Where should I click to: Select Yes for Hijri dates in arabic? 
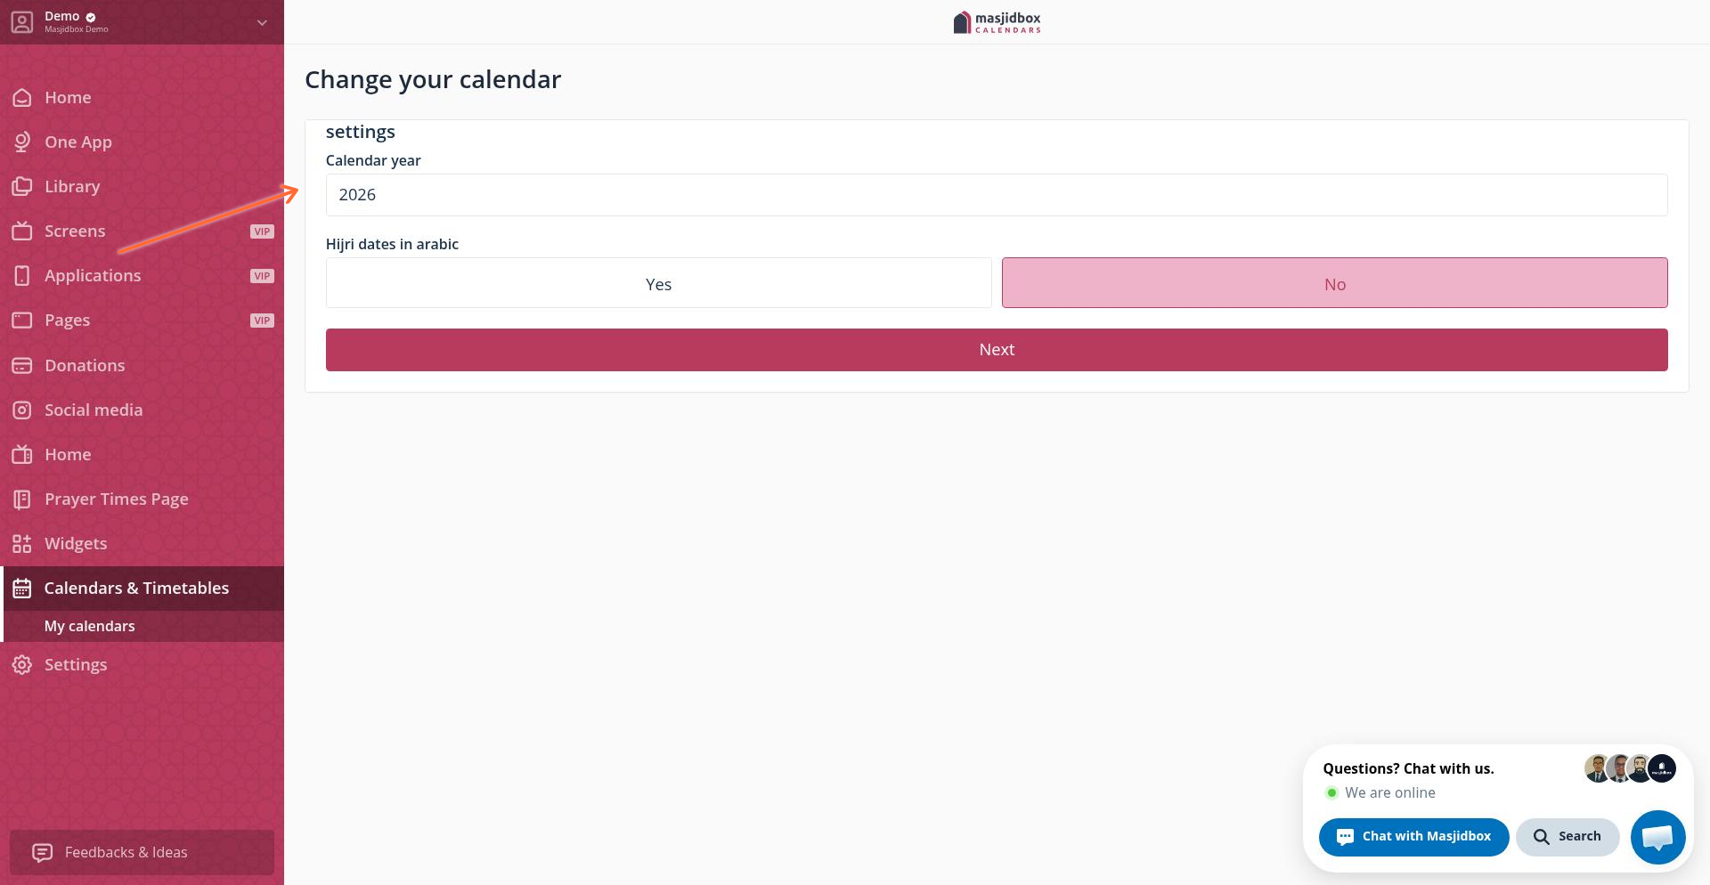(x=658, y=283)
